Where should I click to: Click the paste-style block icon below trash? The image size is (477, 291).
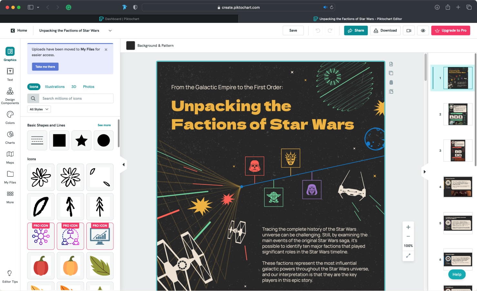[x=391, y=91]
